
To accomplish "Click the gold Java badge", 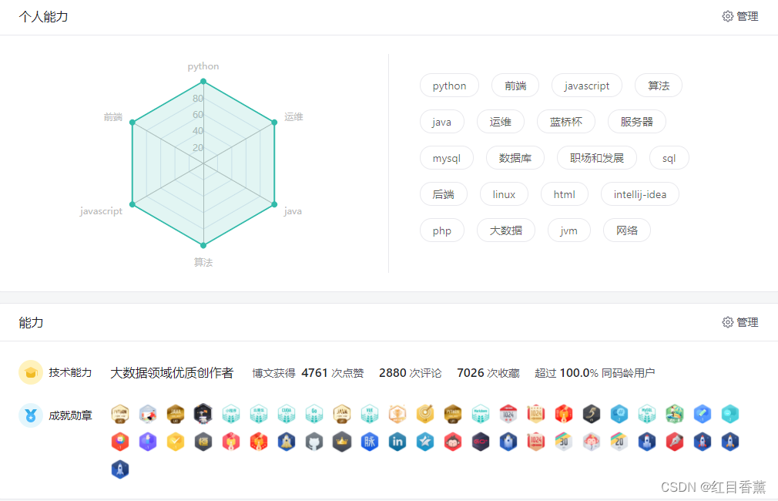I will coord(176,414).
